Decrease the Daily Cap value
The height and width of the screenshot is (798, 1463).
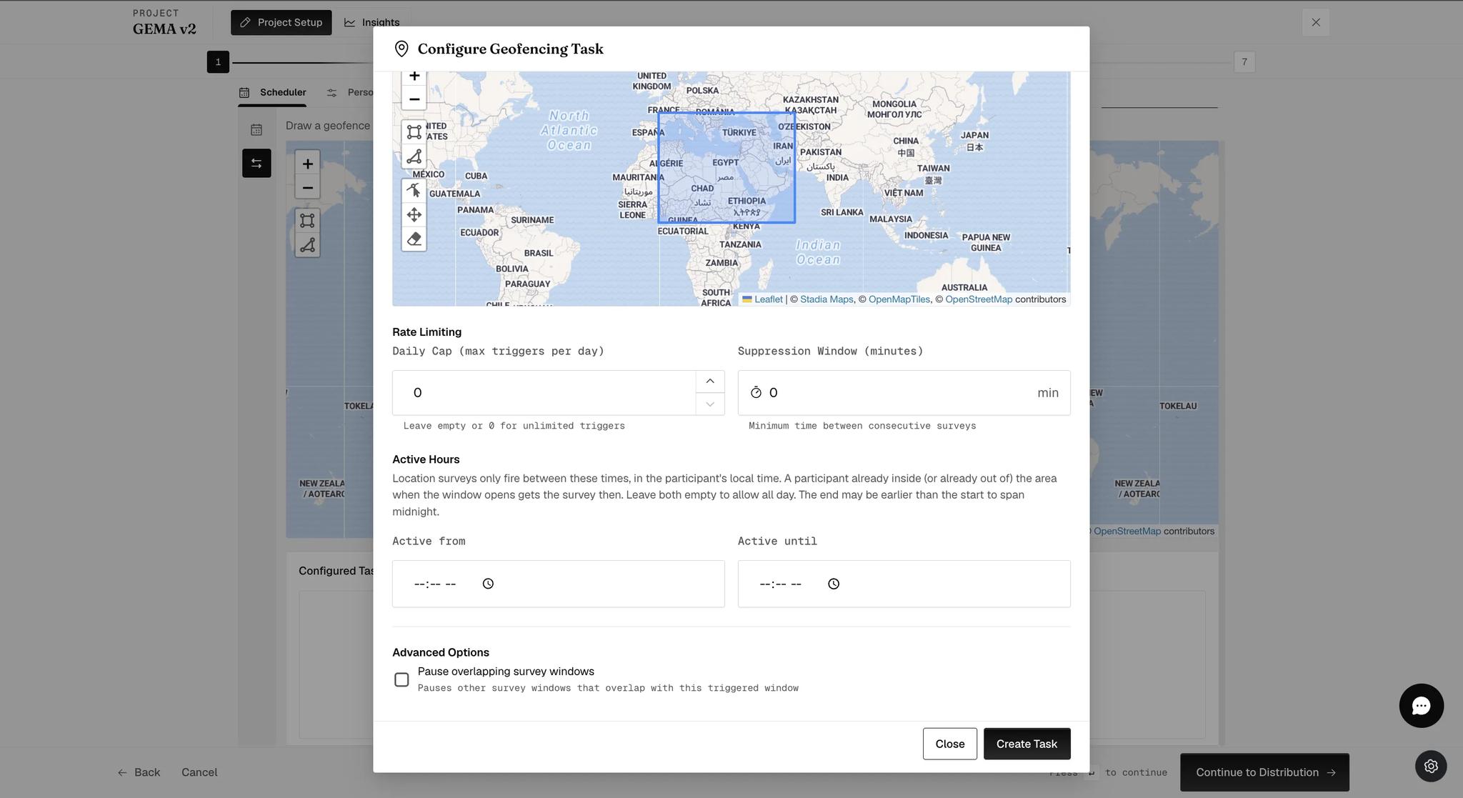click(709, 404)
